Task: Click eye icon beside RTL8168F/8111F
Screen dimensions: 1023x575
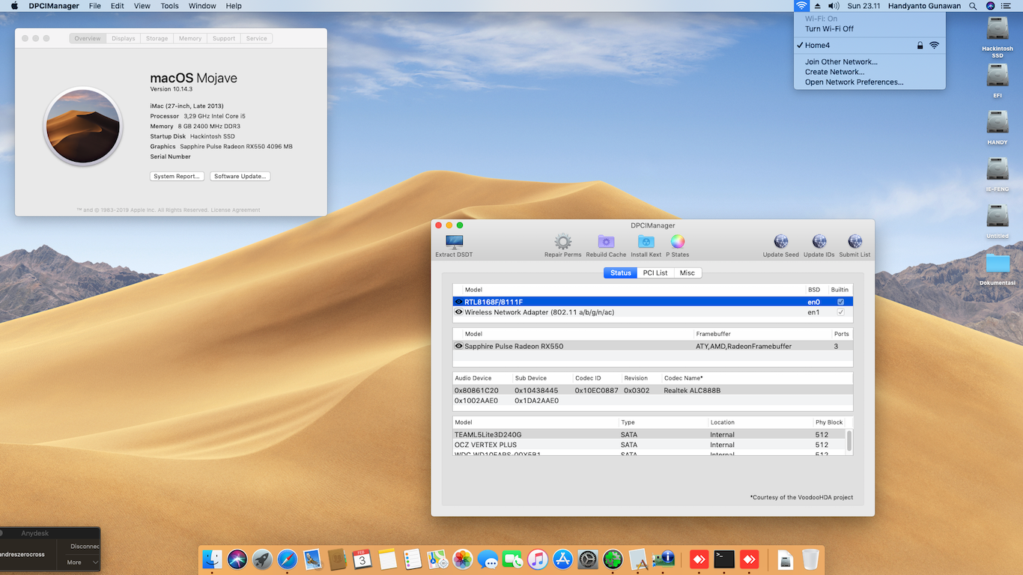Action: 459,302
